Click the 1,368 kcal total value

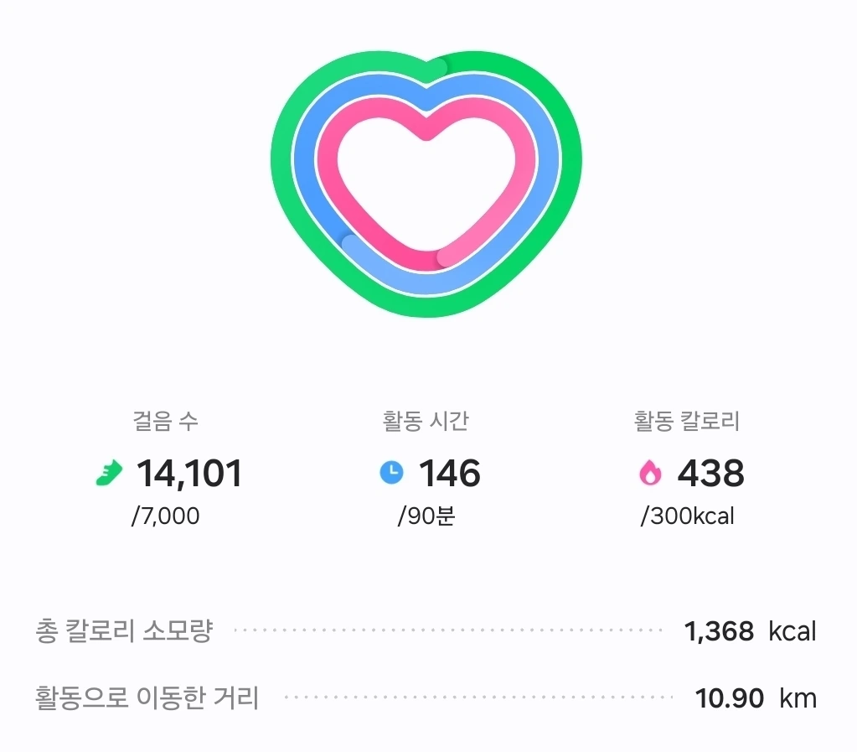pos(750,631)
